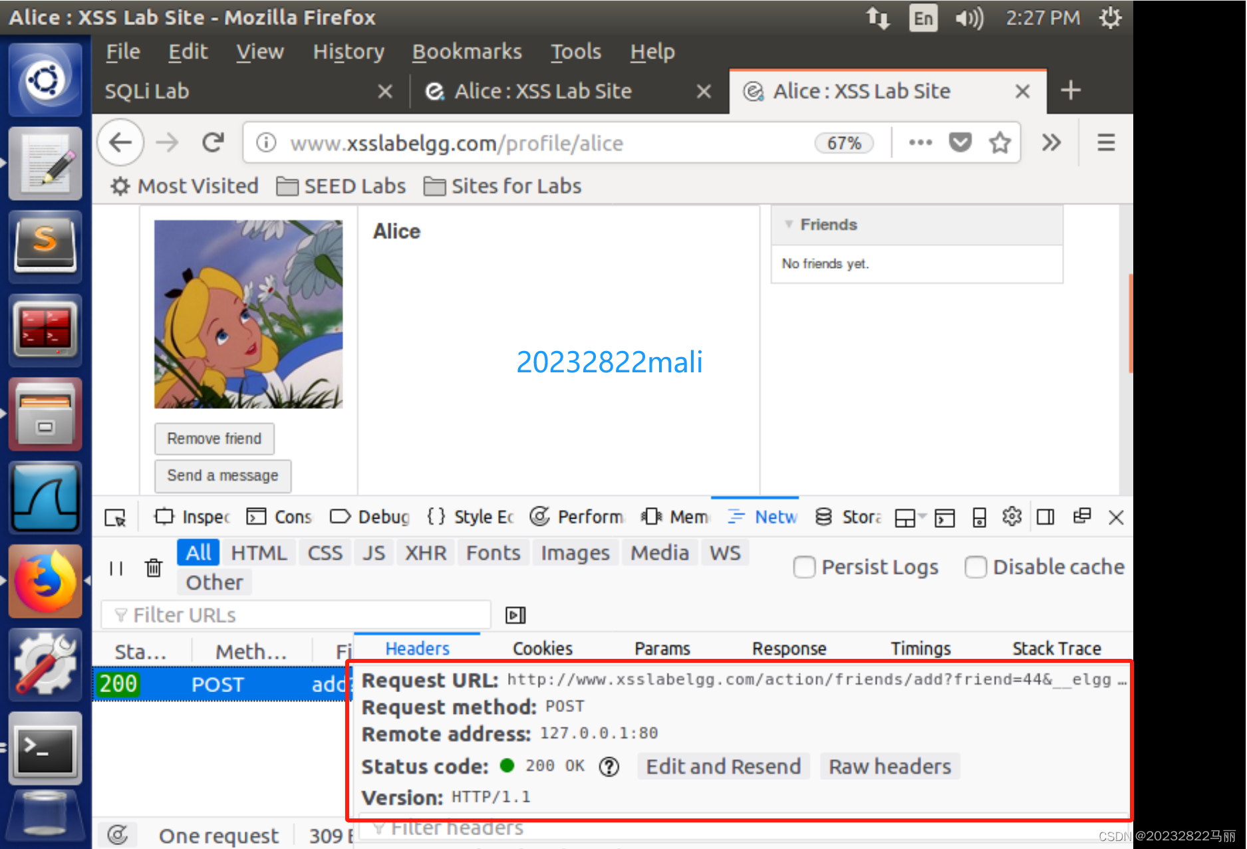The image size is (1247, 849).
Task: Open system settings from the dock
Action: click(x=45, y=664)
